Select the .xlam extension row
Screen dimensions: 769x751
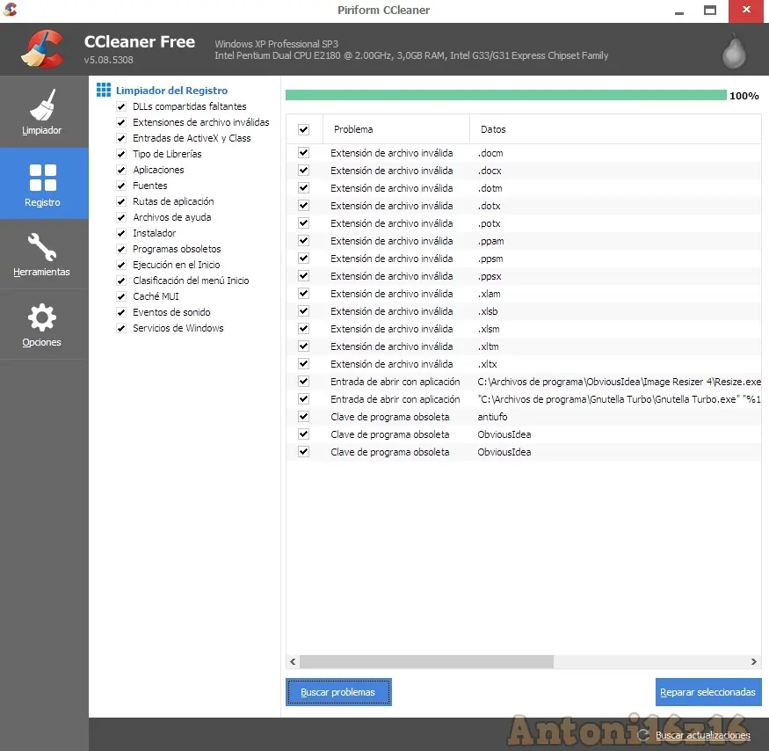tap(524, 294)
